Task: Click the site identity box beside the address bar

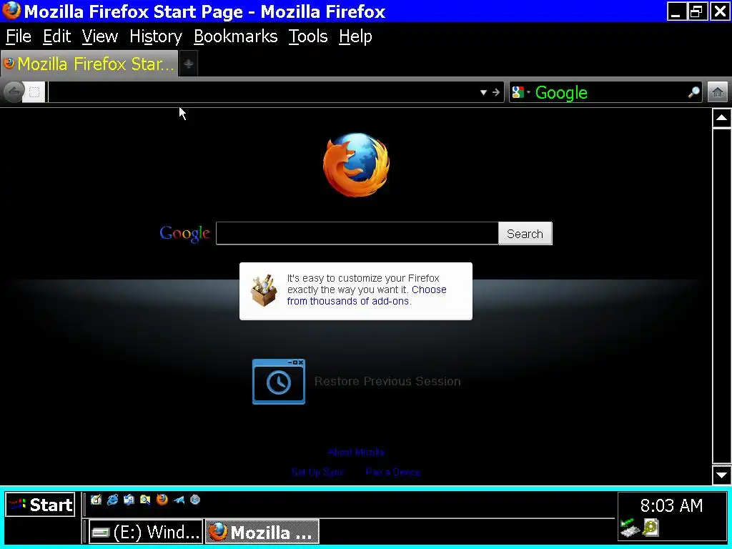Action: click(x=34, y=92)
